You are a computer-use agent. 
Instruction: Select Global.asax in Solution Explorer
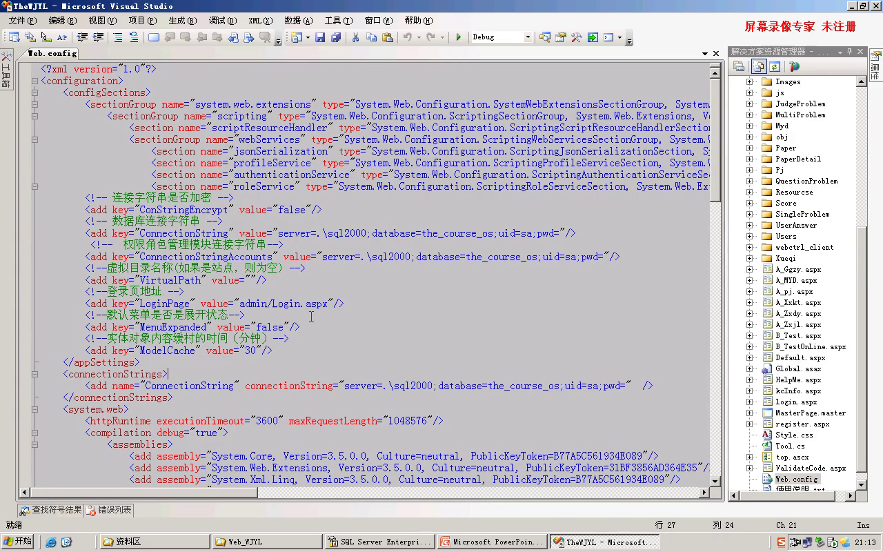tap(798, 368)
